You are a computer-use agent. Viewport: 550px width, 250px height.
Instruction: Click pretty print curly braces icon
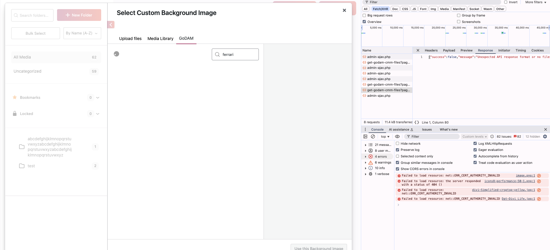click(x=417, y=122)
